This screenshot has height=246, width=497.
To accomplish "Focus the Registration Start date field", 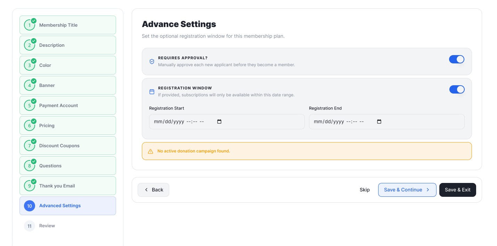I will (x=227, y=122).
